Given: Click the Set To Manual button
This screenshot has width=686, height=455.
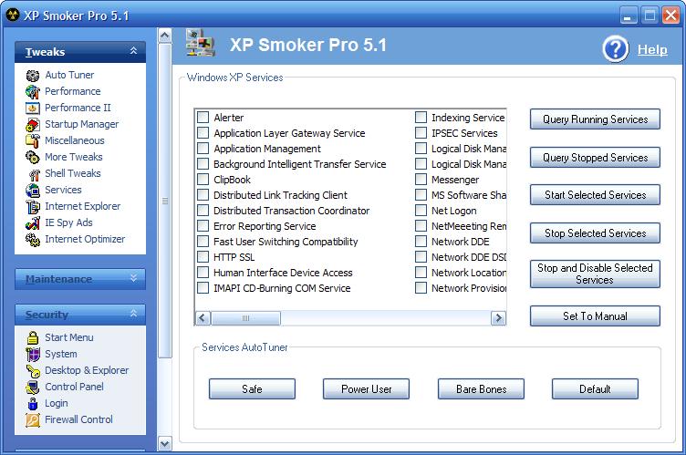Looking at the screenshot, I should pyautogui.click(x=595, y=315).
